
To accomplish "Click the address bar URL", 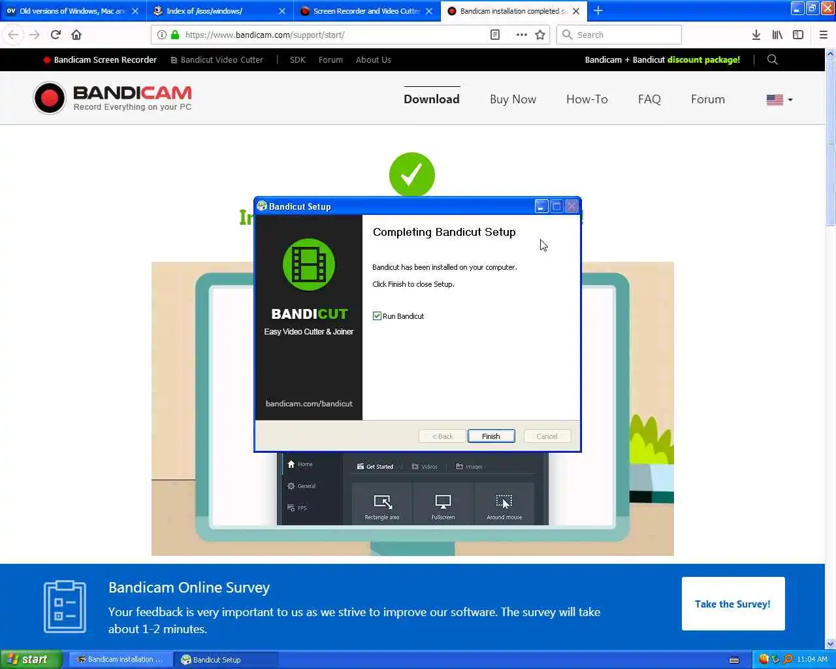I will tap(265, 35).
